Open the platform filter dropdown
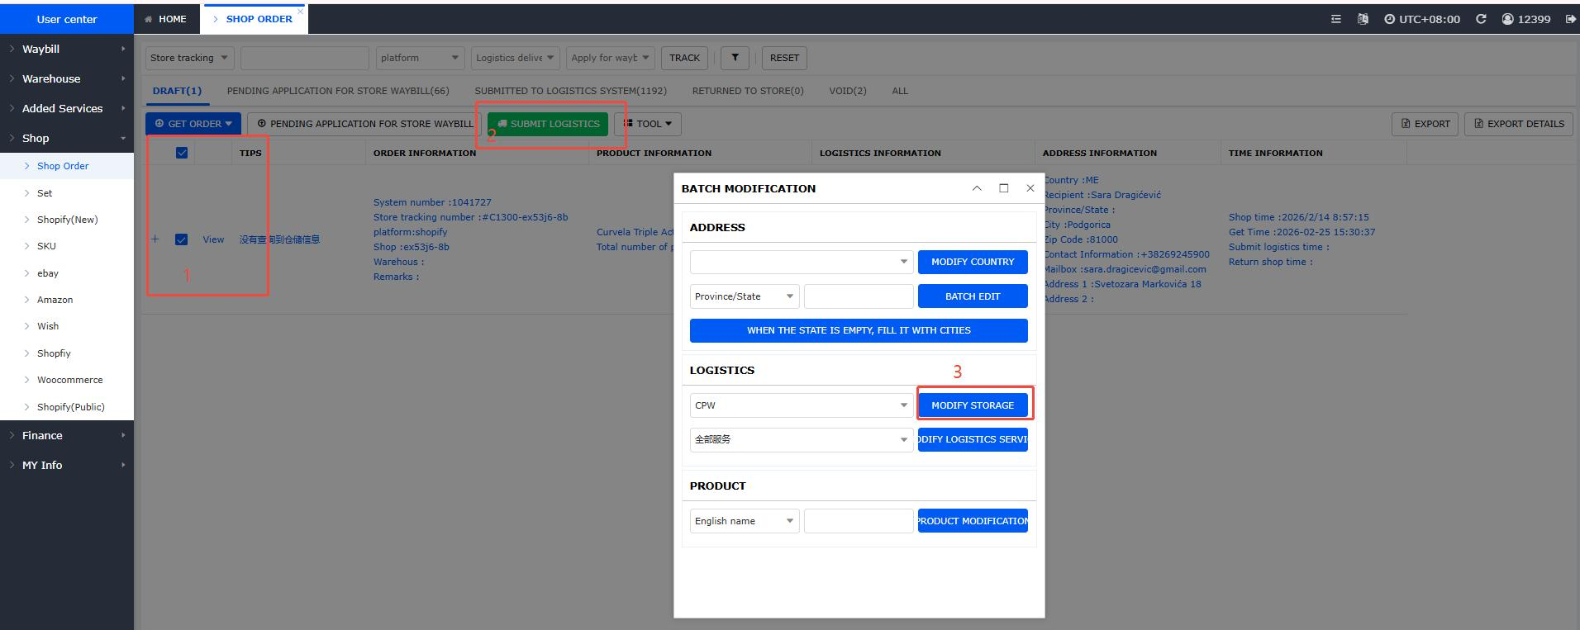This screenshot has height=630, width=1580. [419, 58]
